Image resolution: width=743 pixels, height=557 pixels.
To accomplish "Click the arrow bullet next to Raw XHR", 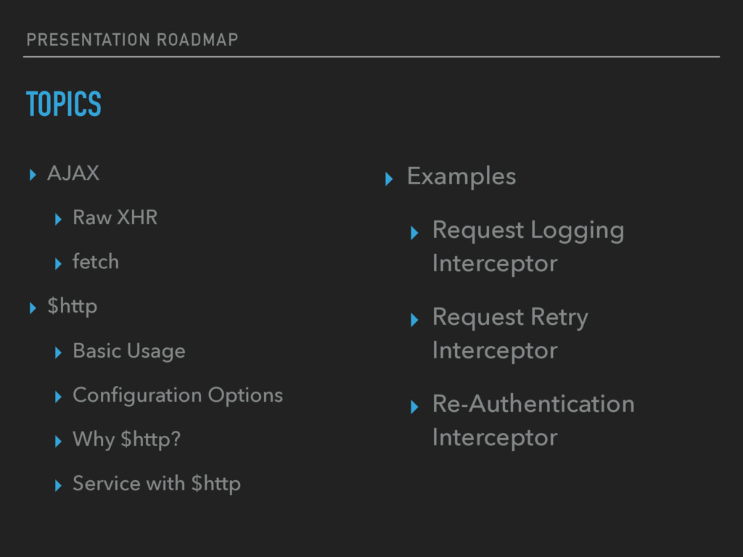I will (x=58, y=219).
